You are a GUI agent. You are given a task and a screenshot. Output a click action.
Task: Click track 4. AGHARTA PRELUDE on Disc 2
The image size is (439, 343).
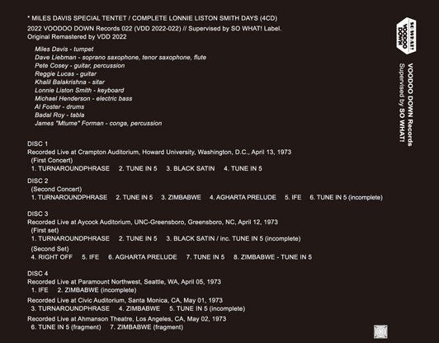coord(243,197)
